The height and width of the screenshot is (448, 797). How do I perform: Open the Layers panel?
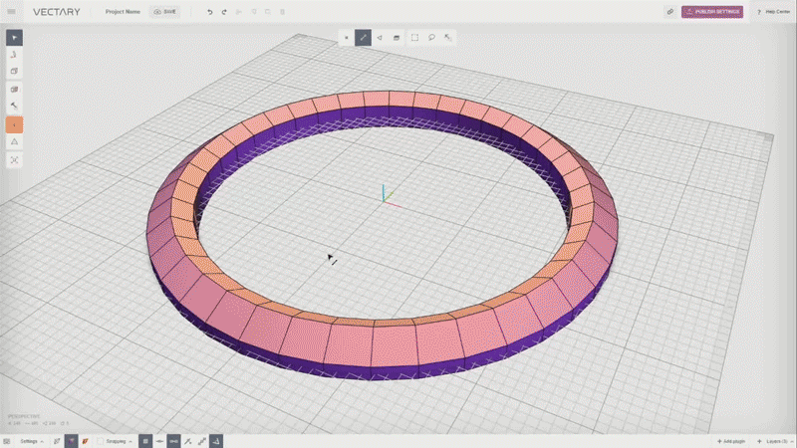click(775, 441)
